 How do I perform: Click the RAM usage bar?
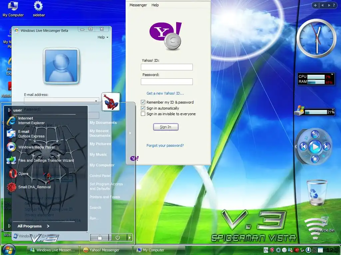(x=316, y=82)
